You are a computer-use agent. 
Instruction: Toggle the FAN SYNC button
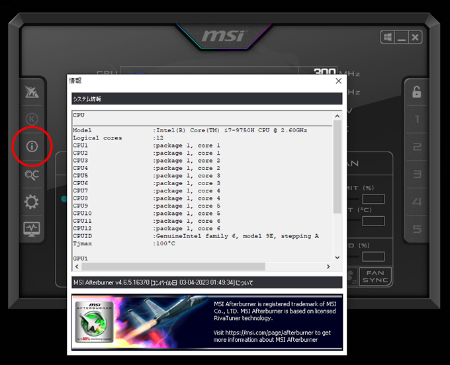click(x=375, y=276)
